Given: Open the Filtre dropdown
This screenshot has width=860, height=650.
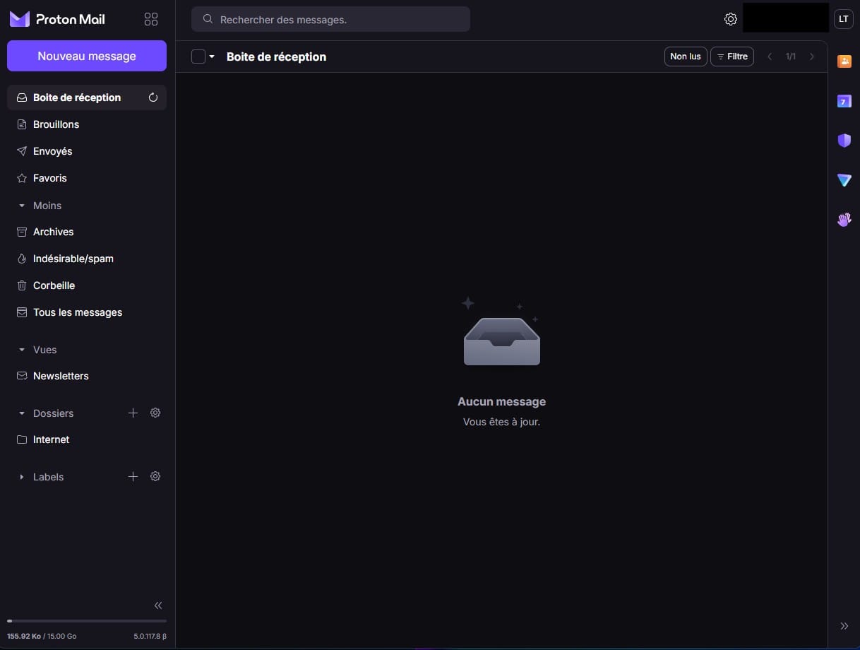Looking at the screenshot, I should click(732, 57).
